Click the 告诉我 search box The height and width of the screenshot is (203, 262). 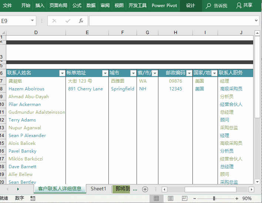pos(217,6)
